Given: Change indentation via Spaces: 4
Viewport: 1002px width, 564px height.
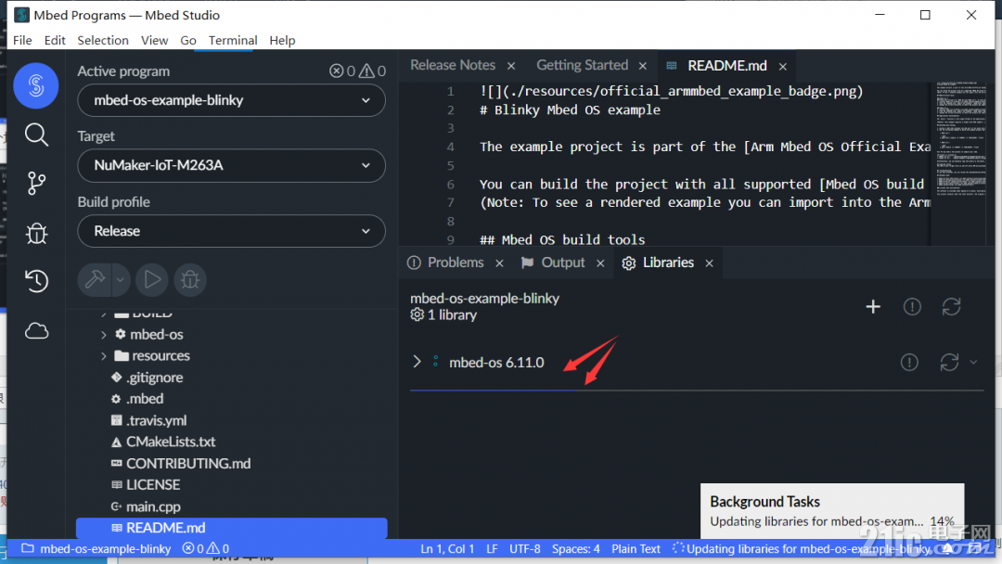Looking at the screenshot, I should (576, 548).
